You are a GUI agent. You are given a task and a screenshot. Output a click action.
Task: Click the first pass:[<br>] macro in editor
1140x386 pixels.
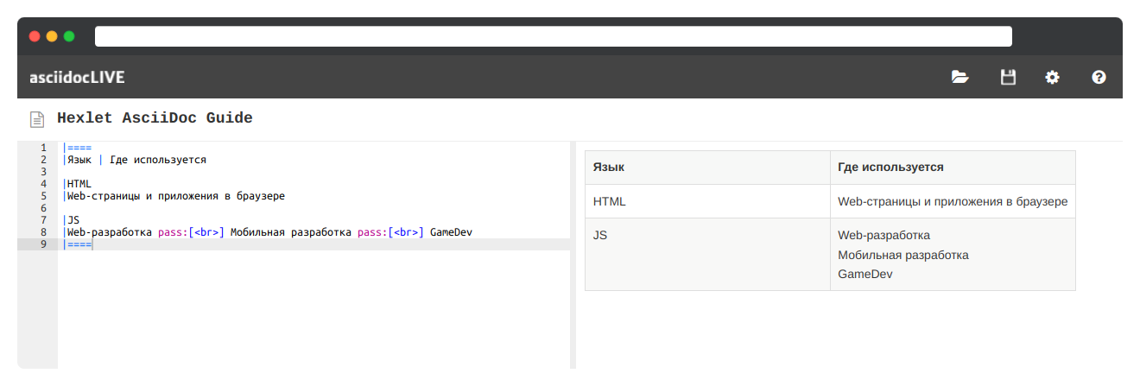tap(191, 232)
